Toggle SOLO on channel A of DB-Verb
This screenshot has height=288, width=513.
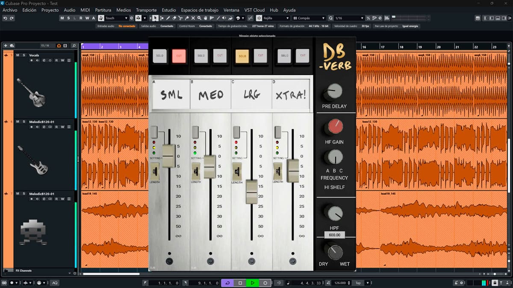pos(159,56)
